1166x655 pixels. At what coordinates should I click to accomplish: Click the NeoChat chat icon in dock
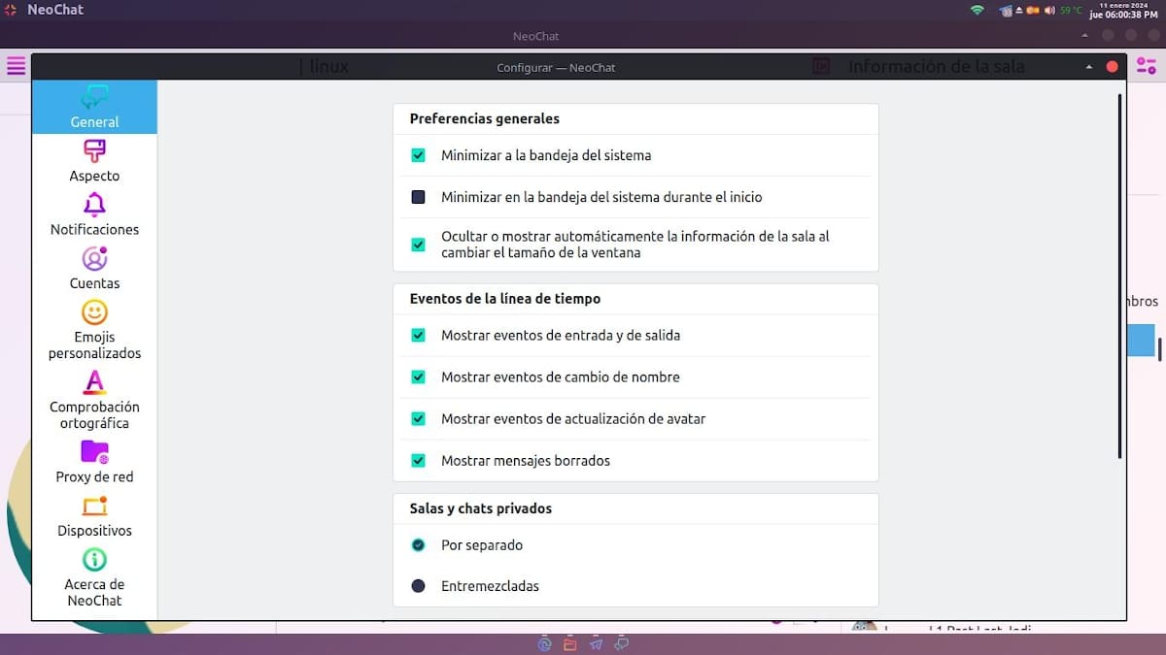click(622, 643)
